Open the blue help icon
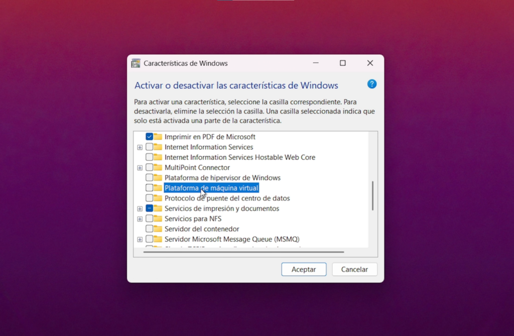Image resolution: width=514 pixels, height=336 pixels. pos(371,84)
